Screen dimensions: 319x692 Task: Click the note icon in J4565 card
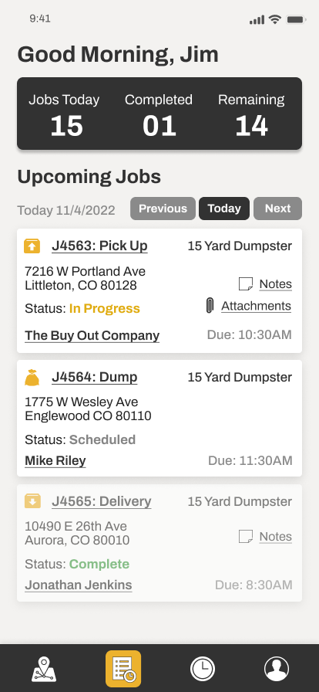coord(246,537)
